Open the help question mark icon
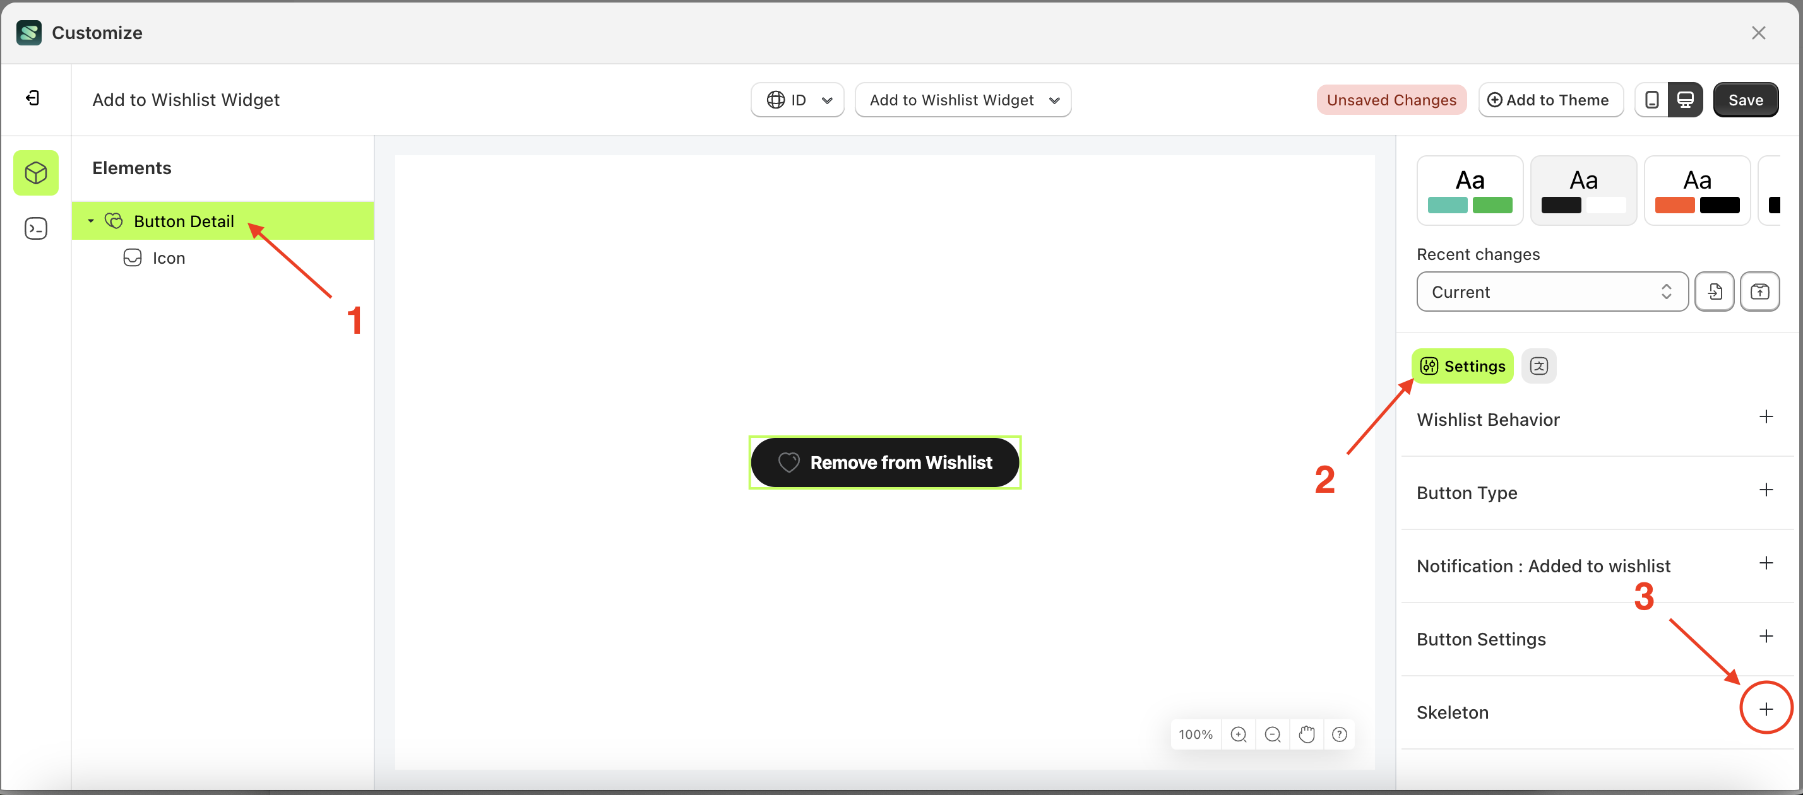 click(1340, 734)
